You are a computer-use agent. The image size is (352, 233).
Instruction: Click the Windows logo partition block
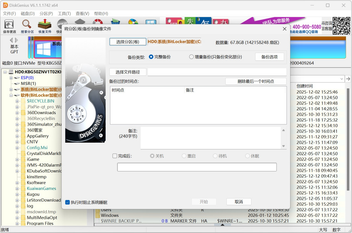click(x=43, y=49)
